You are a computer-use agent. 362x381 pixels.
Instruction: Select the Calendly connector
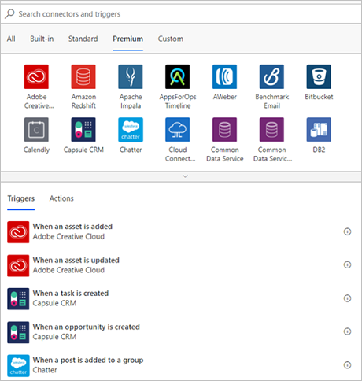pyautogui.click(x=36, y=130)
